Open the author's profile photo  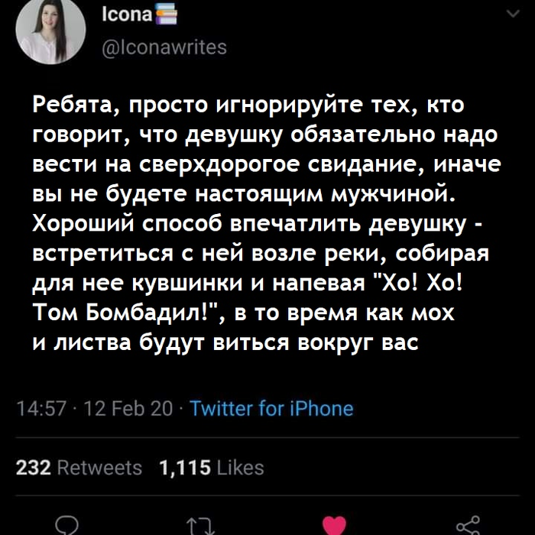click(50, 32)
